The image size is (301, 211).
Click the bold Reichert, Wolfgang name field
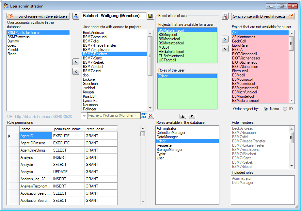point(114,16)
